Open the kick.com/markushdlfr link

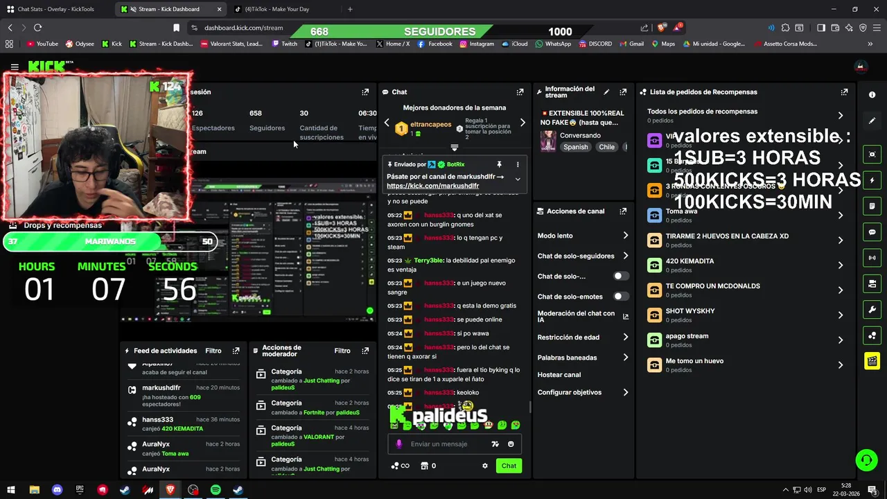[432, 186]
